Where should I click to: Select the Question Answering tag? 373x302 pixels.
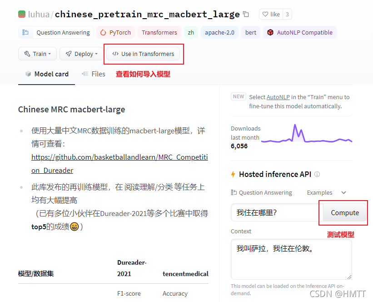click(56, 32)
